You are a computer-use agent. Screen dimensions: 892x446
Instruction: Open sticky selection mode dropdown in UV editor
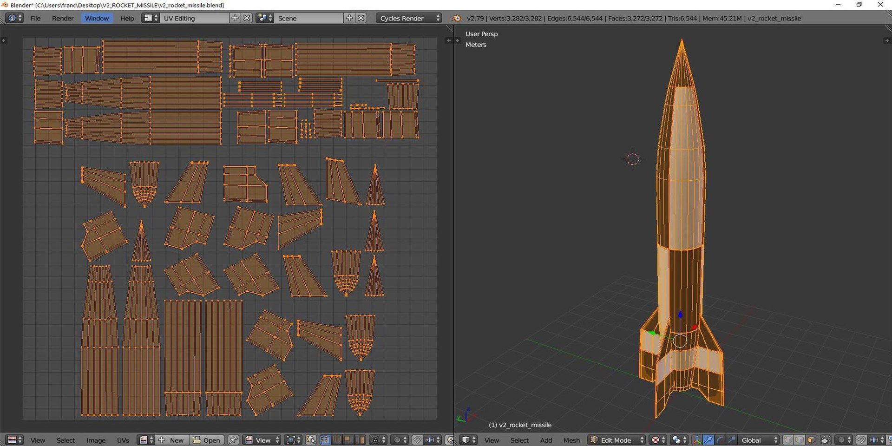pos(377,440)
